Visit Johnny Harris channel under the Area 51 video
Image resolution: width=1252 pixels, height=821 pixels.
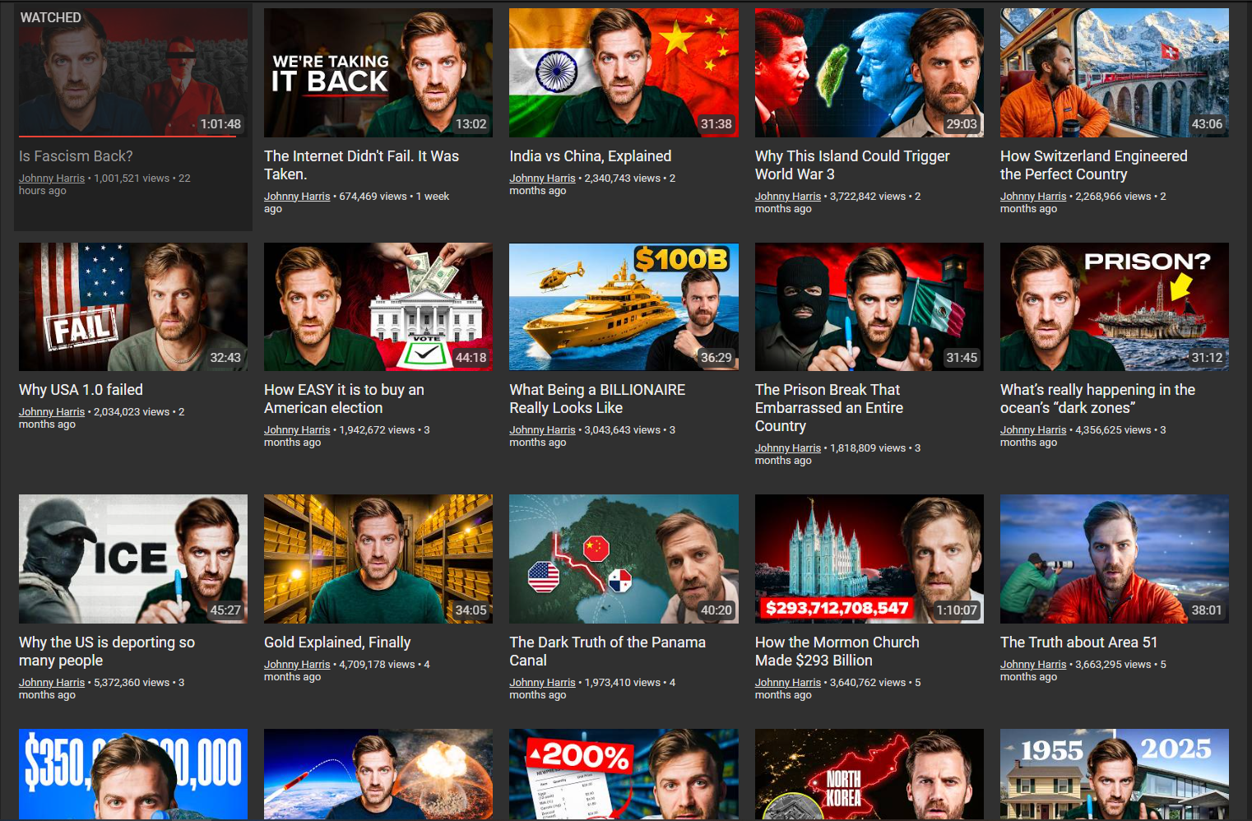point(1033,665)
